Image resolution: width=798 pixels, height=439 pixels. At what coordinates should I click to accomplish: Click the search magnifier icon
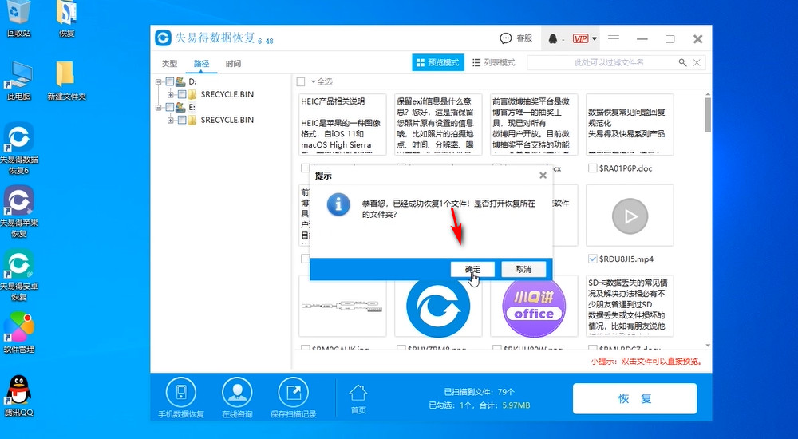[682, 62]
